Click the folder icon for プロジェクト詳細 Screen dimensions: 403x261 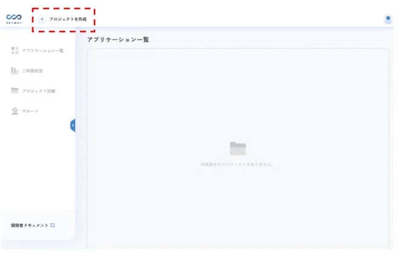pos(15,90)
